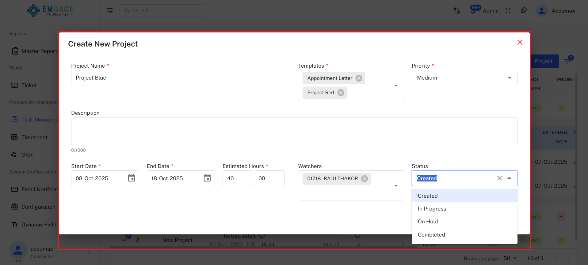Click the Project Name input field
Screen dimensions: 588x265
[181, 78]
